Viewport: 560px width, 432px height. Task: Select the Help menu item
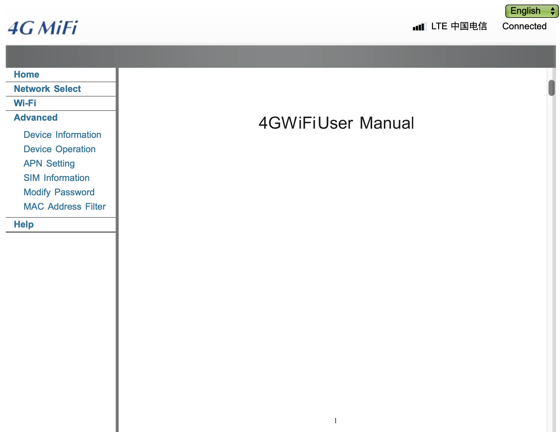pos(24,224)
